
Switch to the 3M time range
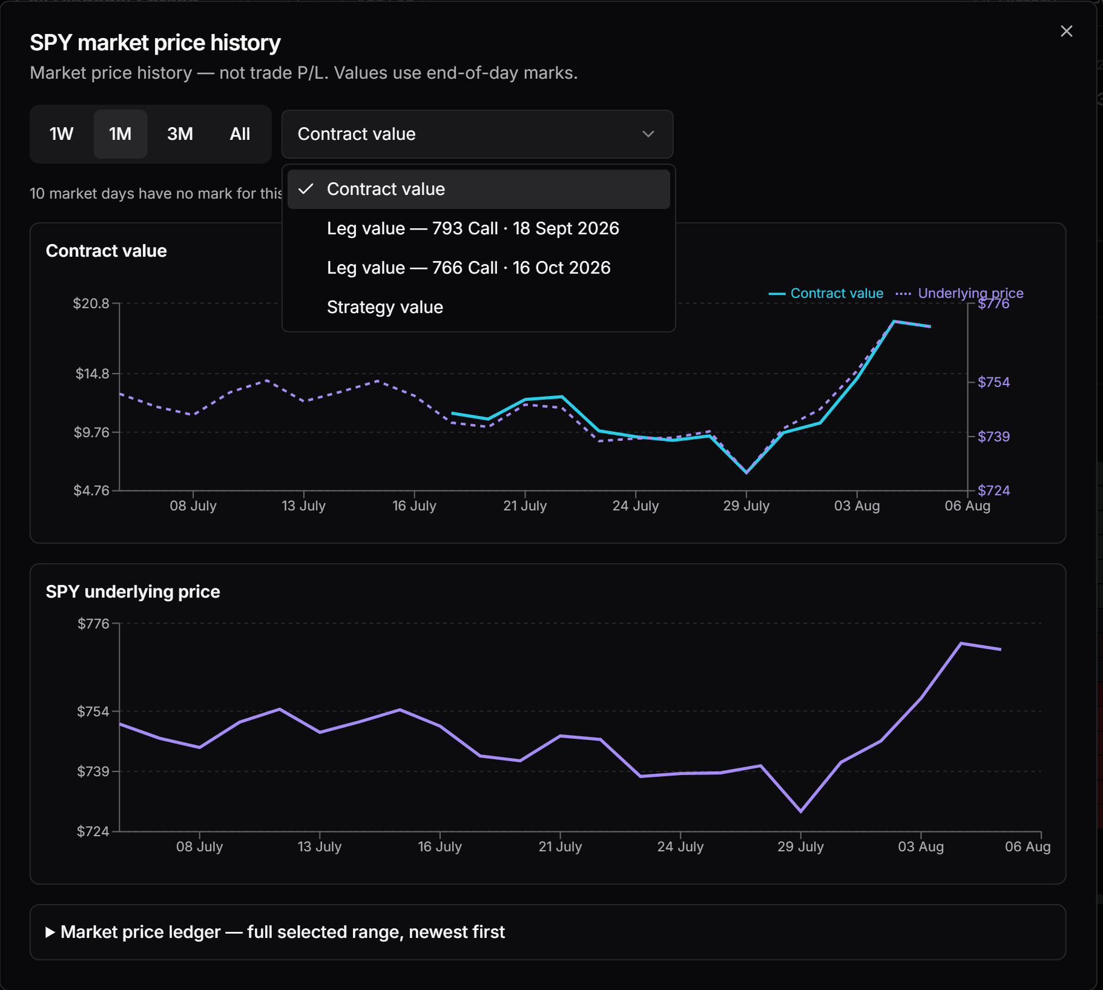point(180,134)
